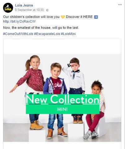Click the globe public audience icon
This screenshot has width=125, height=149.
[x=47, y=10]
